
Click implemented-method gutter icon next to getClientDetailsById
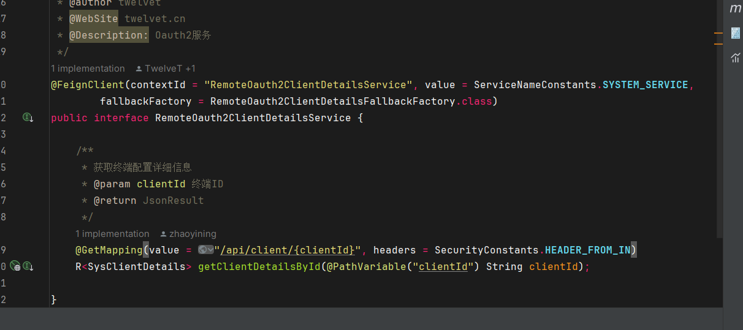click(x=28, y=266)
